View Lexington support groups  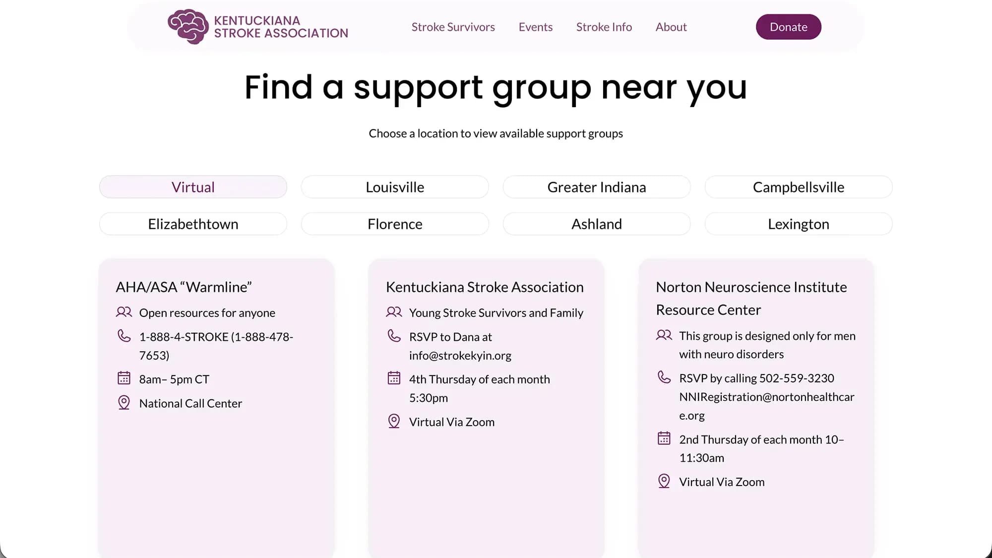[799, 224]
